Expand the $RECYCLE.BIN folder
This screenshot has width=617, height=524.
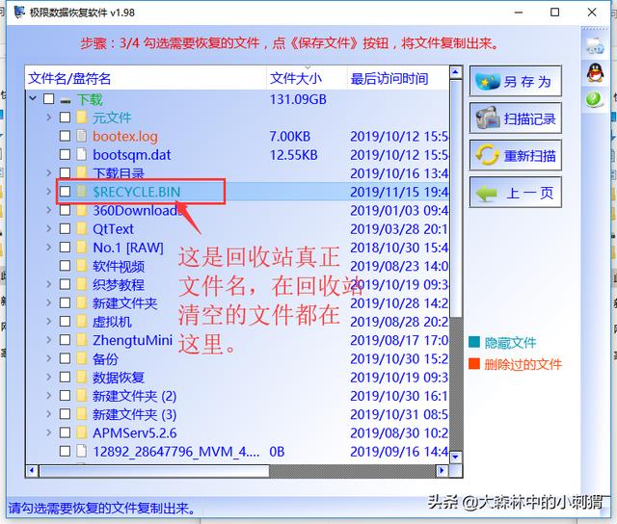point(49,192)
